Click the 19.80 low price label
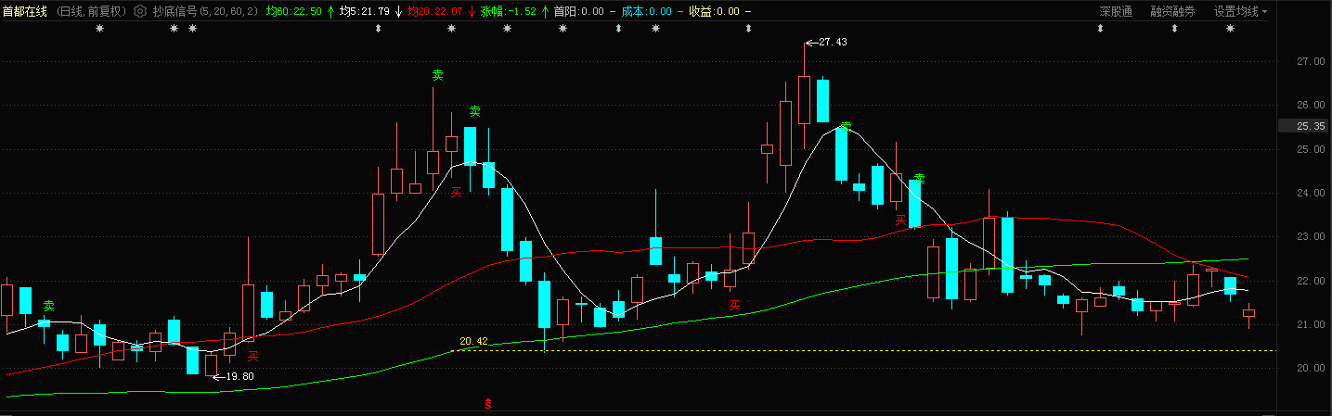The width and height of the screenshot is (1332, 416). tap(239, 377)
